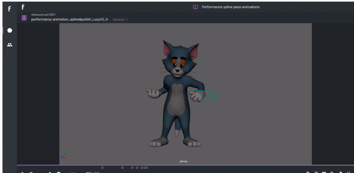Click the second annotation marker from the left
Image resolution: width=354 pixels, height=173 pixels.
(x=122, y=167)
